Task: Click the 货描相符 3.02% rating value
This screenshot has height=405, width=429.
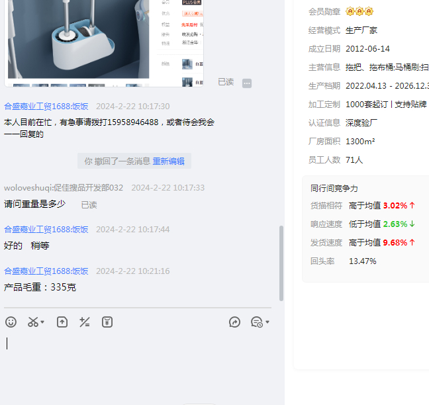Action: 395,205
